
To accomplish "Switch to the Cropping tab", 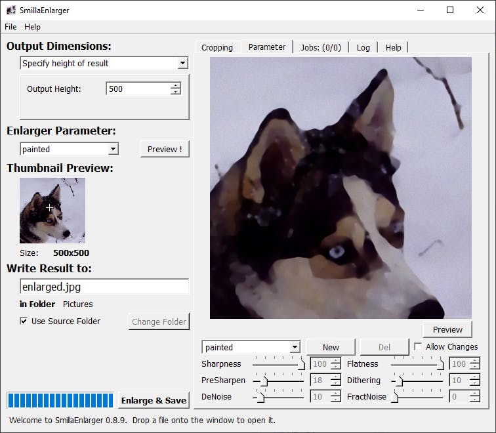I will click(217, 47).
